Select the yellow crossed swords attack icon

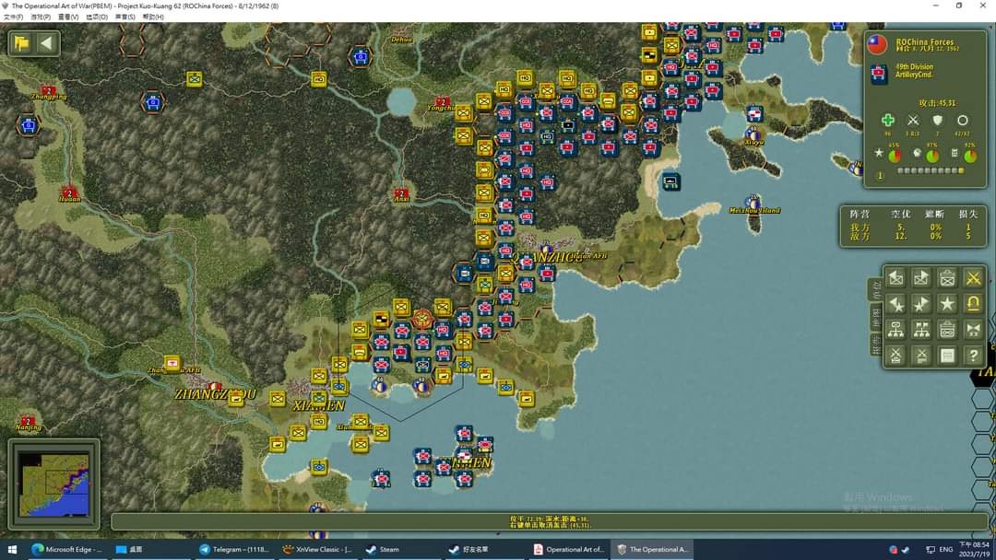972,278
